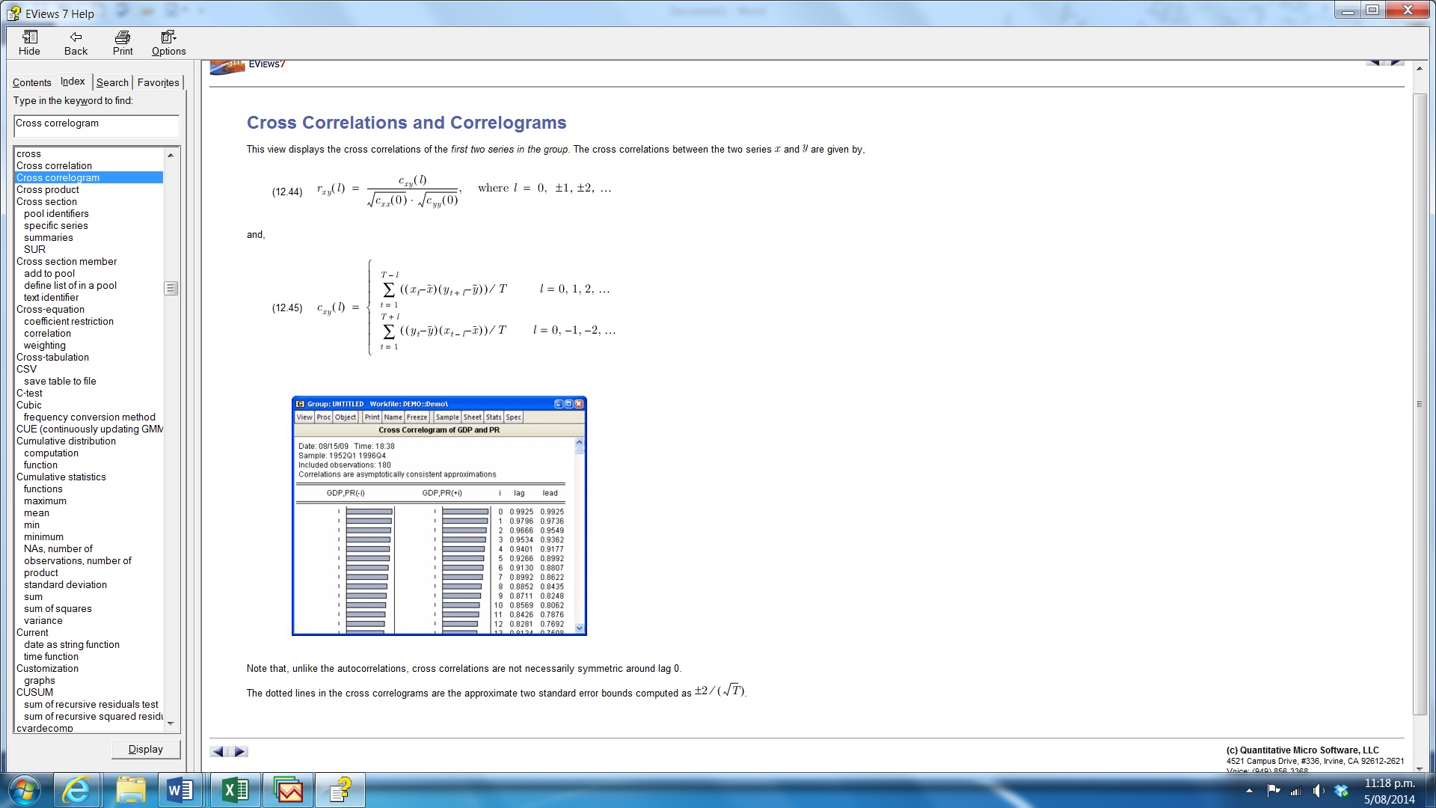Click the View menu in group window
The width and height of the screenshot is (1436, 808).
click(x=304, y=417)
